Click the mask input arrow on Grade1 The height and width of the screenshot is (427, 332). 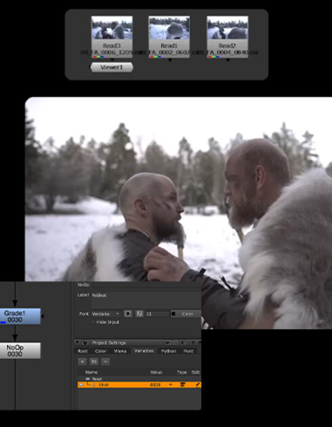43,317
